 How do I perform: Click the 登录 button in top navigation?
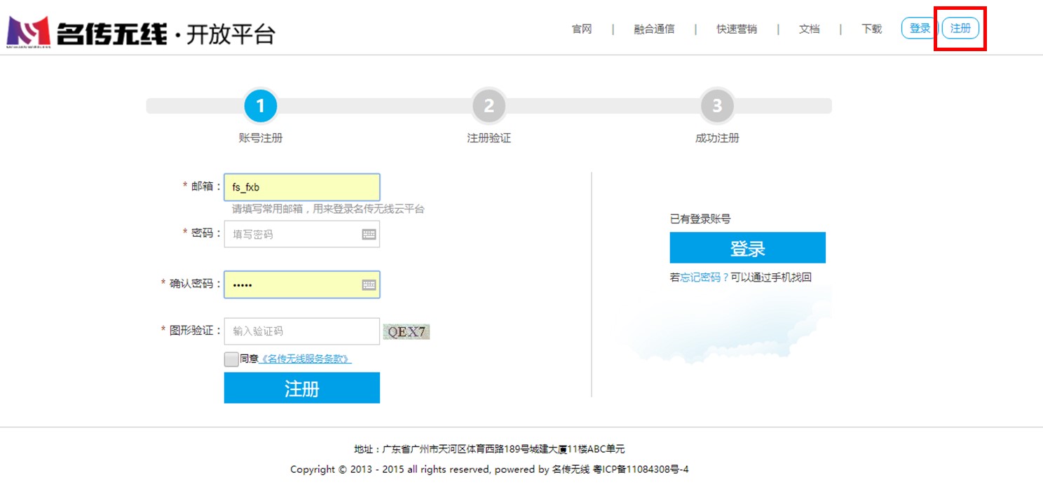pos(919,29)
